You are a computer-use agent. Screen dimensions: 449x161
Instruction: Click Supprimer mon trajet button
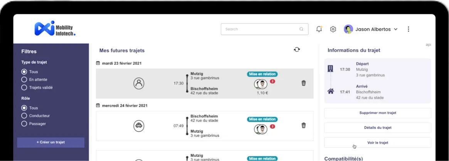[x=377, y=113]
